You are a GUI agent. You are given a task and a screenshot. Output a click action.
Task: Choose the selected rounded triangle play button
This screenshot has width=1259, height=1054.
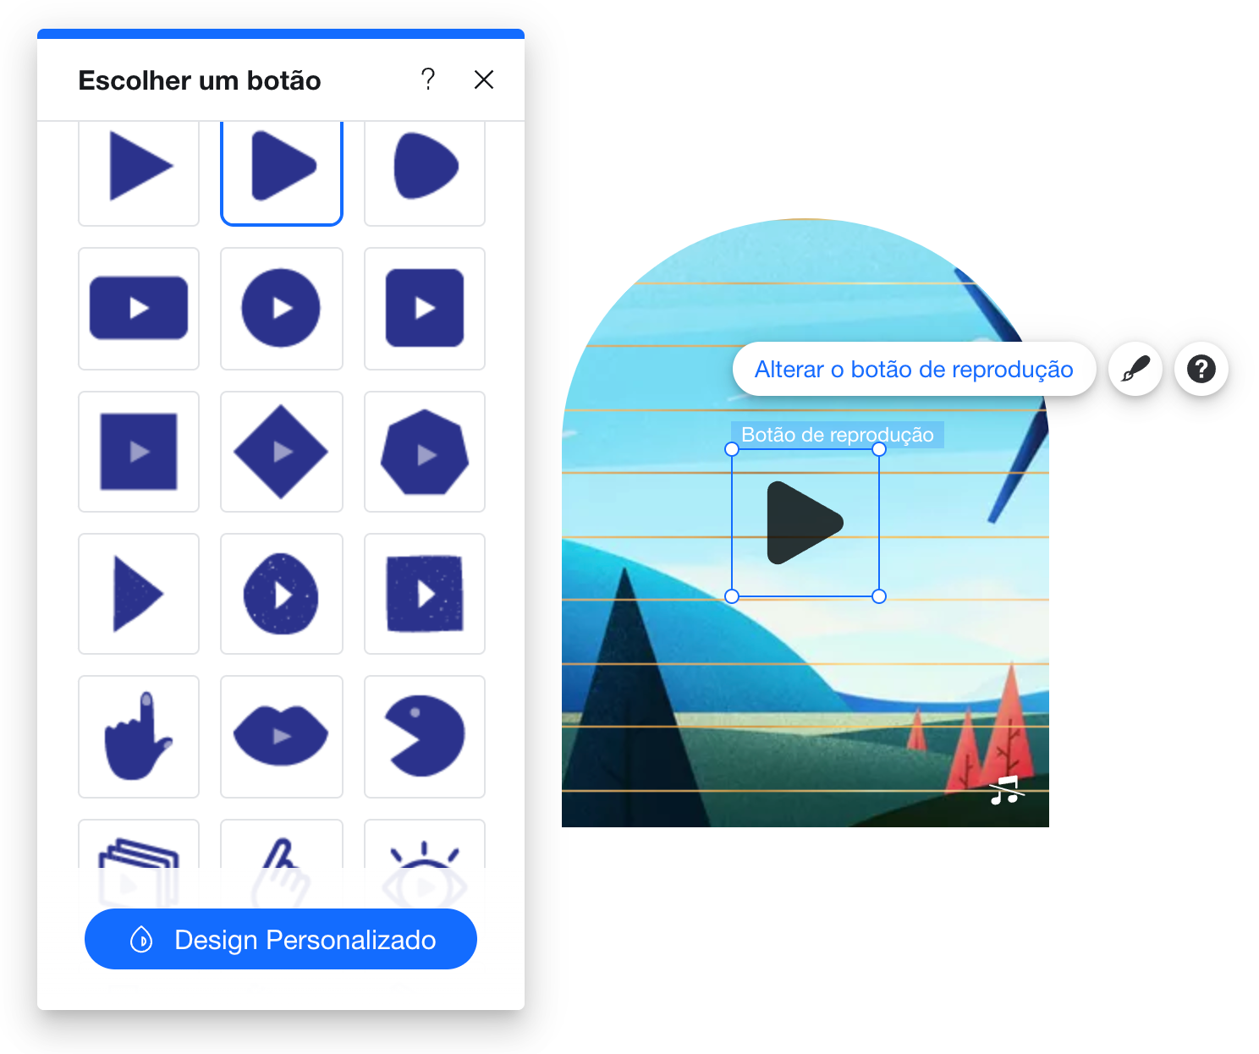click(x=281, y=167)
